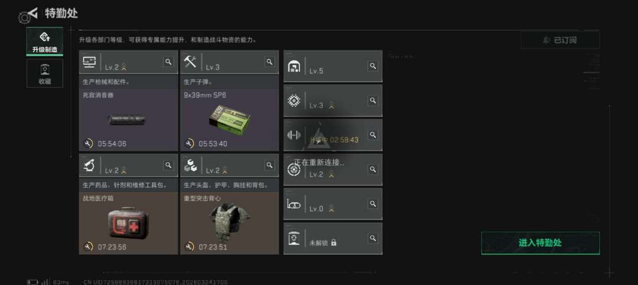638x285 pixels.
Task: Open the 战地医疗箱 crafting slot
Action: click(128, 224)
